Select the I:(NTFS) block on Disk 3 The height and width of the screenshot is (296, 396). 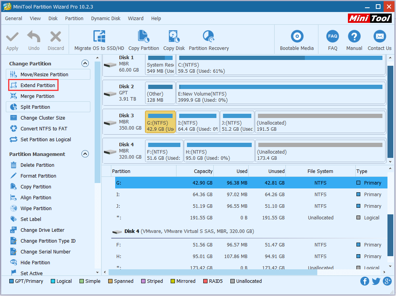tap(198, 122)
